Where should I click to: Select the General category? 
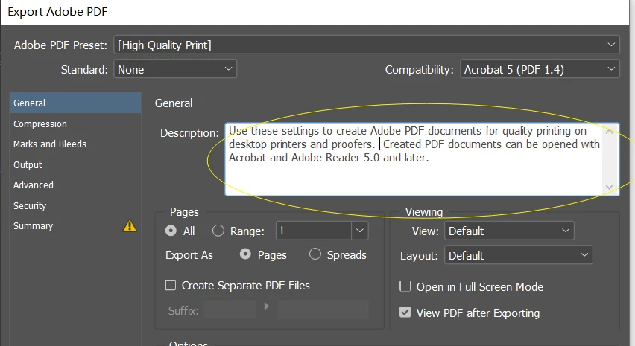[75, 103]
